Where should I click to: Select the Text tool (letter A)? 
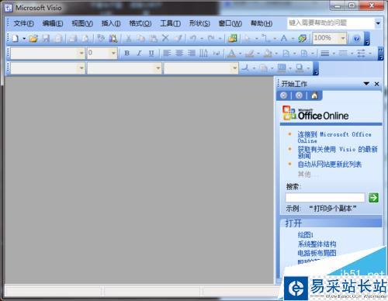[x=284, y=39]
